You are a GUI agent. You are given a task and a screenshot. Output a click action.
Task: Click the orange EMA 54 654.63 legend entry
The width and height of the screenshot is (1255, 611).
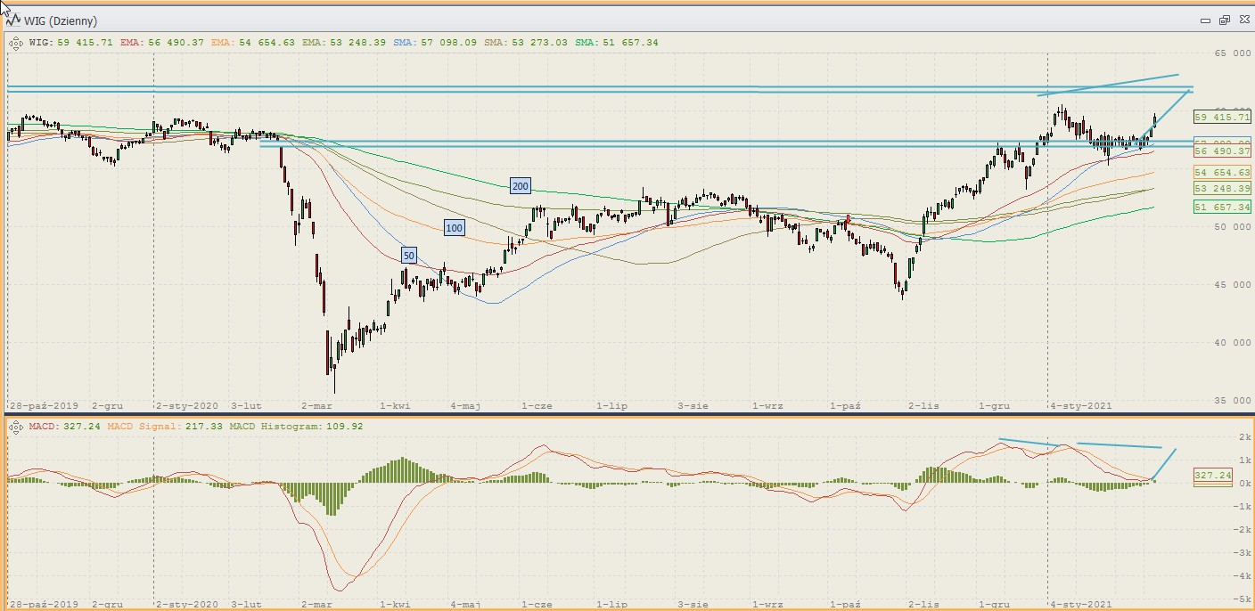(252, 42)
